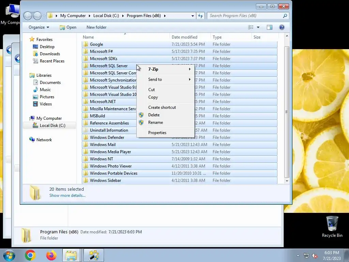Click the Google folder icon
Screen dimensions: 349x262
click(86, 44)
